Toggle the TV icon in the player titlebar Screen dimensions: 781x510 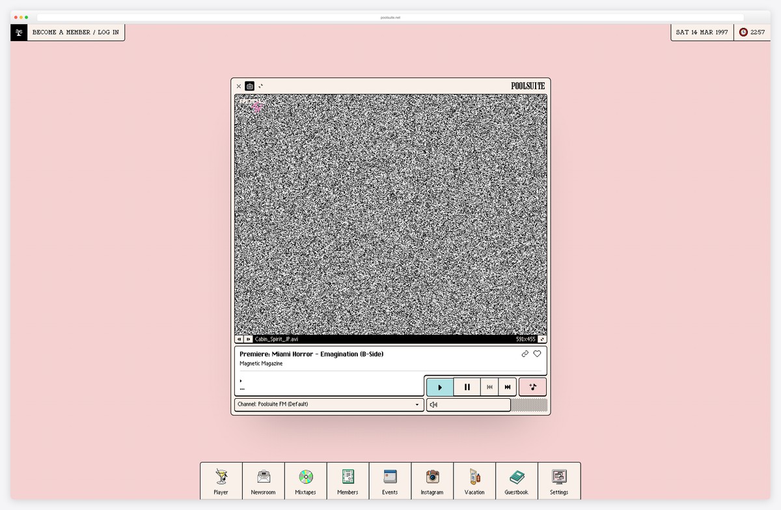click(250, 85)
